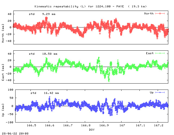Click the '166.8' x-axis tick label
The height and width of the screenshot is (135, 174).
click(x=86, y=125)
